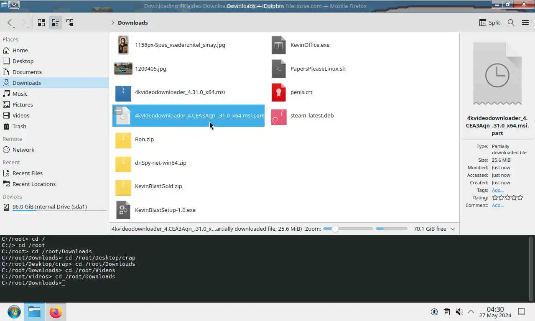
Task: Open the updates tray icon
Action: (x=434, y=312)
